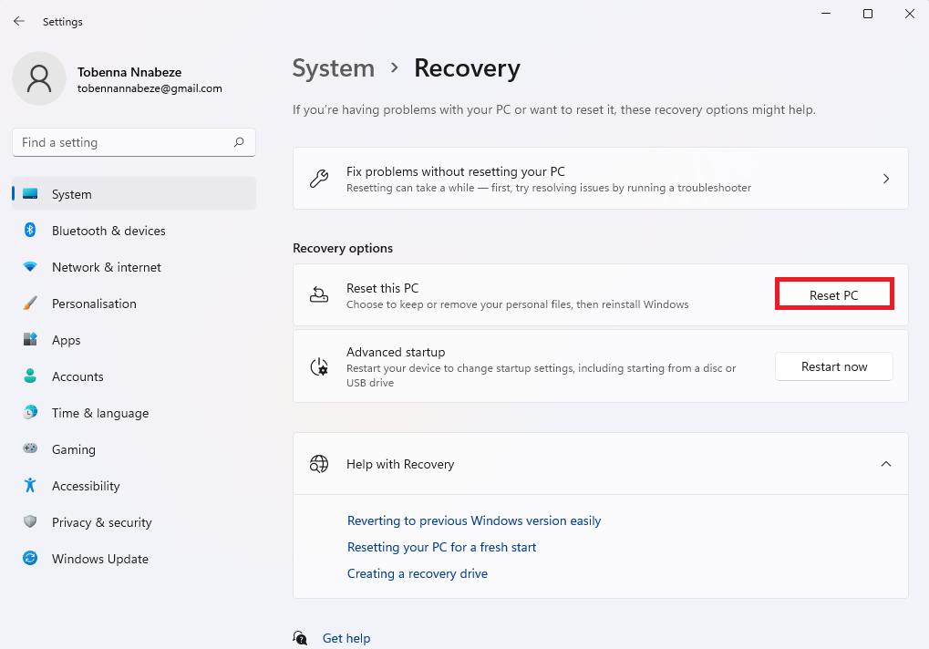The height and width of the screenshot is (649, 929).
Task: Click the Bluetooth & devices icon
Action: [30, 231]
